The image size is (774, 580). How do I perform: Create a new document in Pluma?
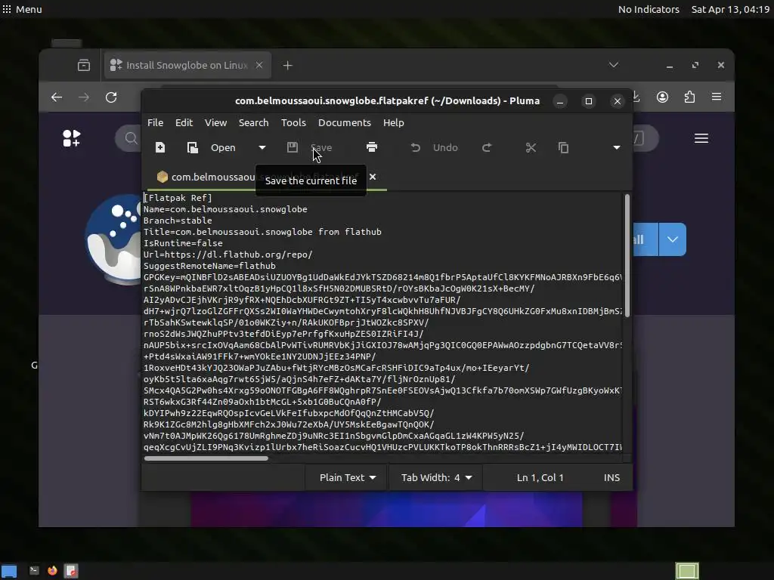tap(160, 147)
